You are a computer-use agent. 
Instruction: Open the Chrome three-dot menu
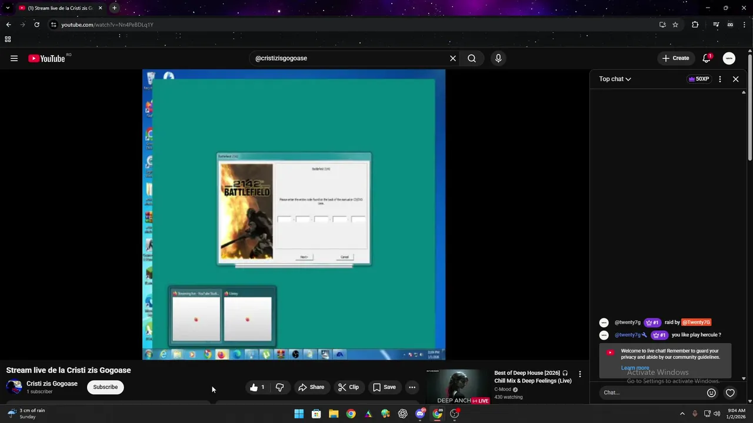(744, 25)
